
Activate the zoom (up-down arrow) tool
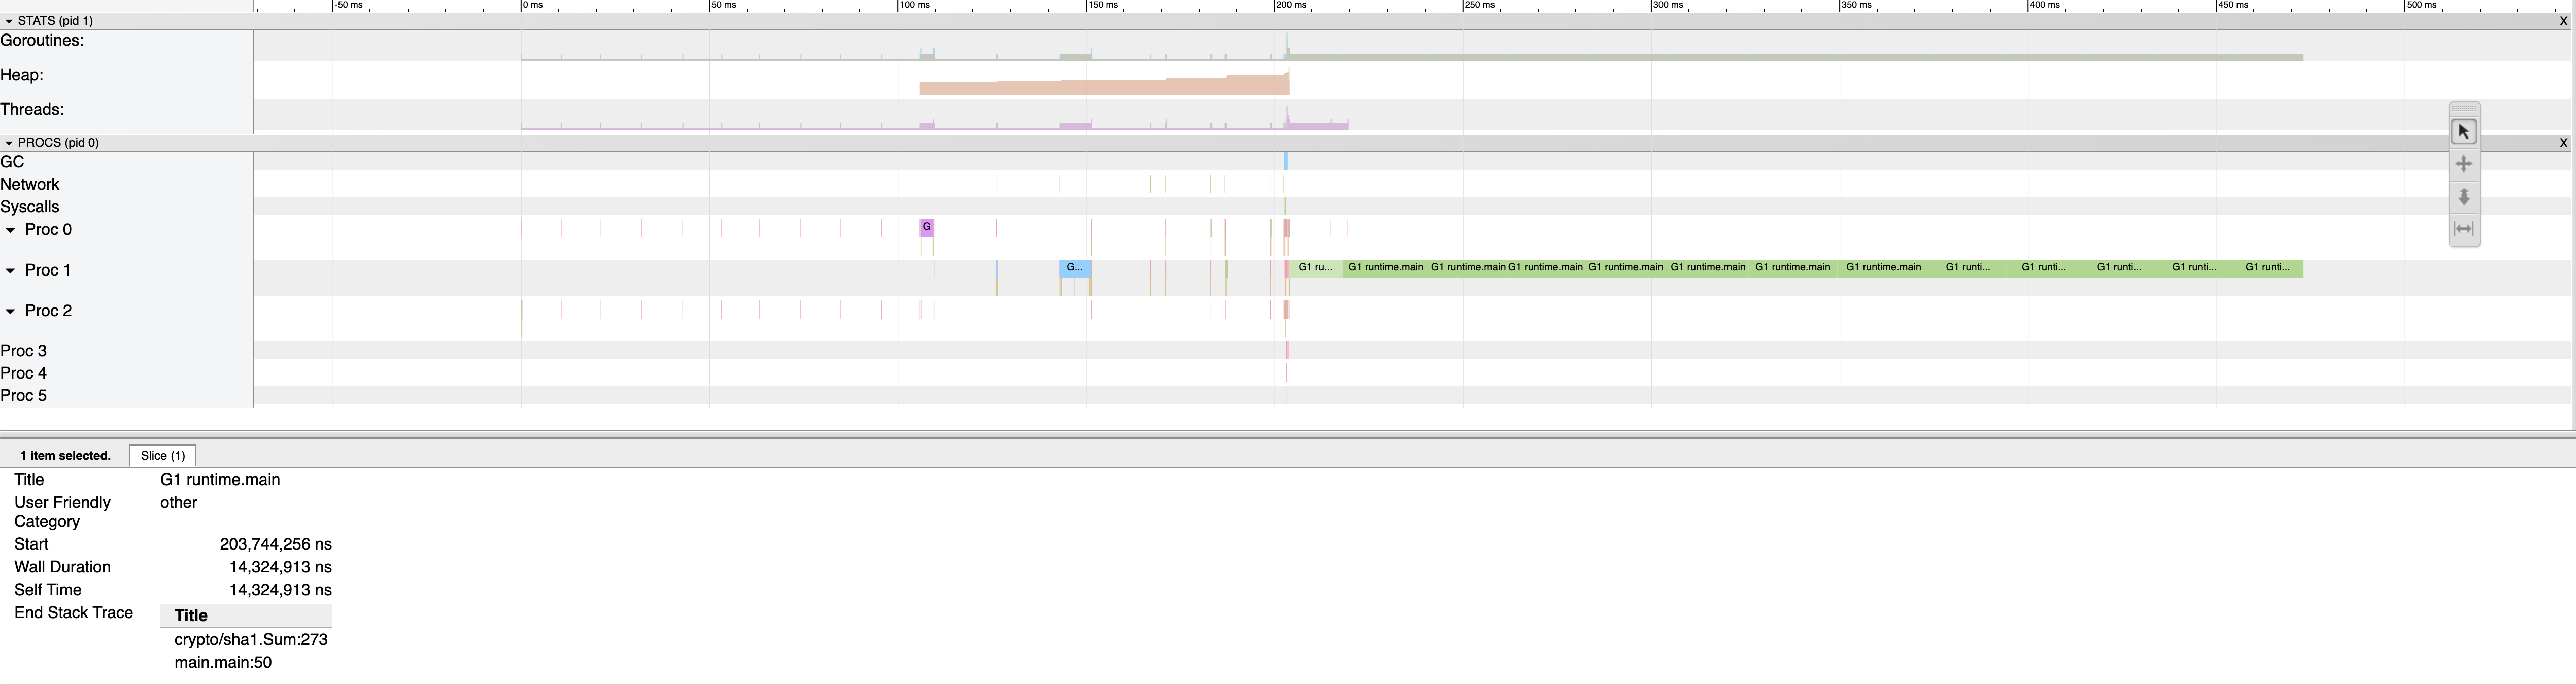[2463, 197]
